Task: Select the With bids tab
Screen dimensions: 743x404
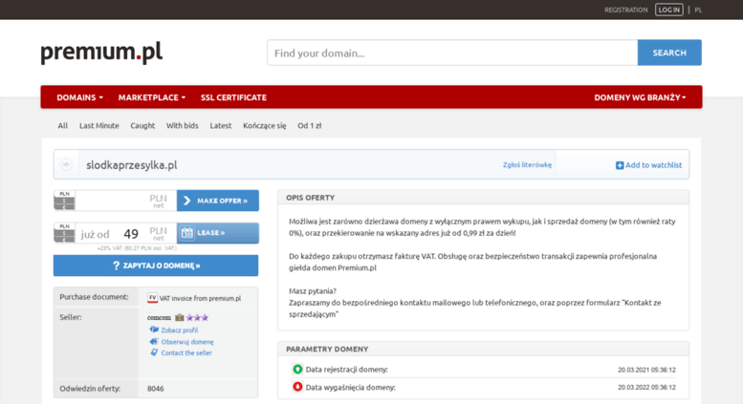Action: click(x=182, y=126)
